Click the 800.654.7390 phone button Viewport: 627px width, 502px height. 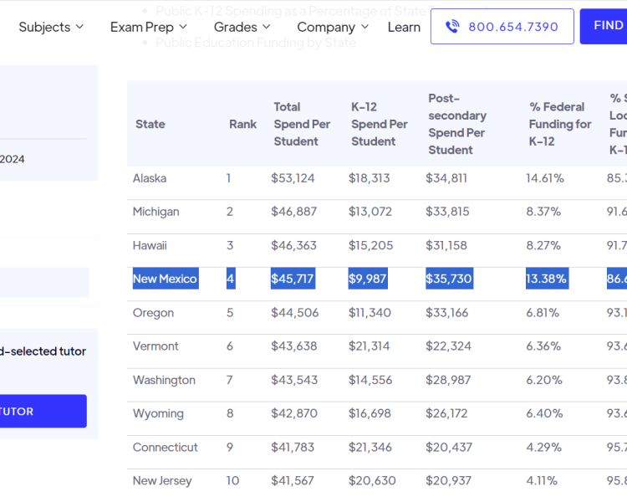(x=502, y=27)
